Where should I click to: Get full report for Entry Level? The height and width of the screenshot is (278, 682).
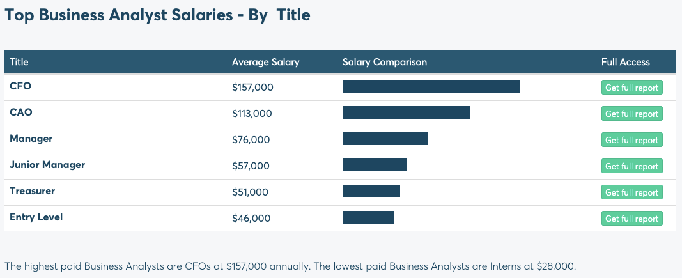click(x=632, y=219)
